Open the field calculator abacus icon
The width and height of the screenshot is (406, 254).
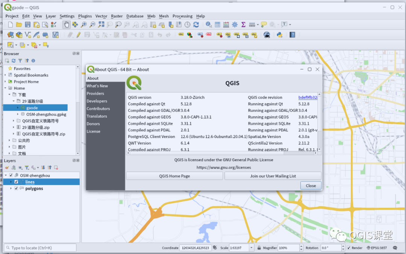(226, 24)
